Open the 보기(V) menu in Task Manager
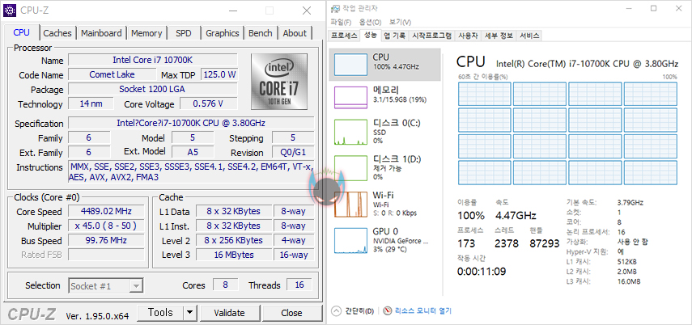This screenshot has width=692, height=325. pyautogui.click(x=400, y=22)
